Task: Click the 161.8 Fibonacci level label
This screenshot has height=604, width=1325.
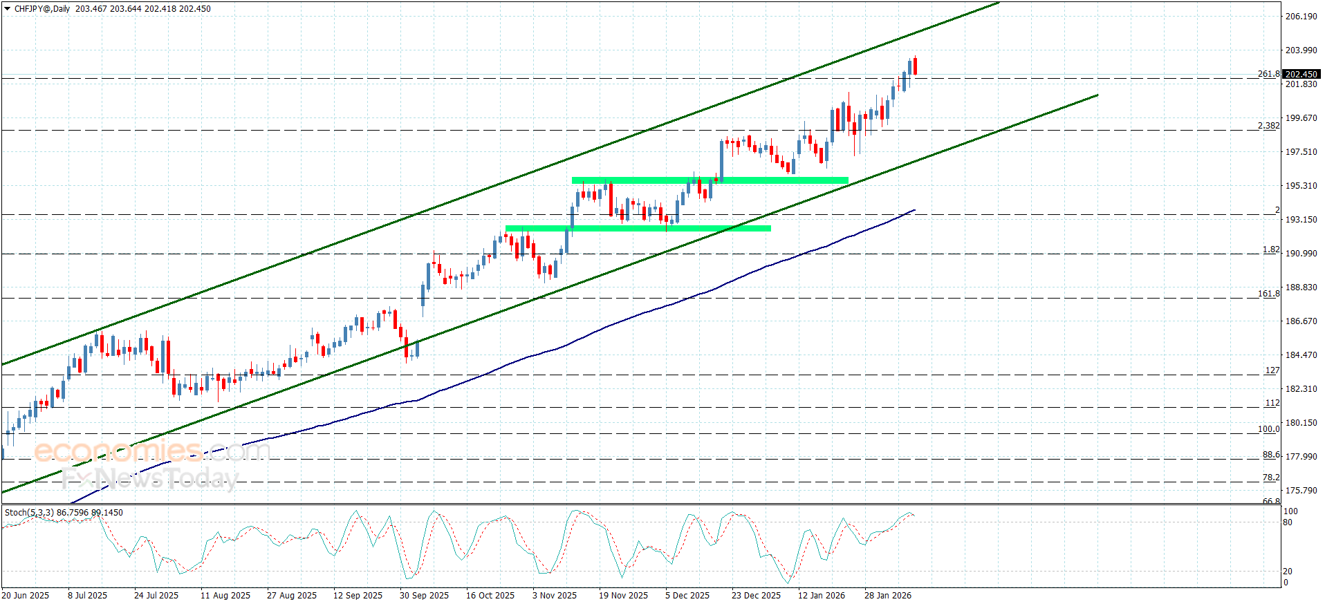Action: [1268, 294]
